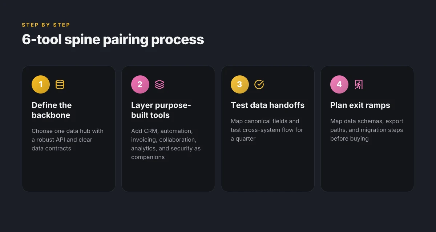This screenshot has height=232, width=436.
Task: Click the pink number 4 badge
Action: (339, 84)
